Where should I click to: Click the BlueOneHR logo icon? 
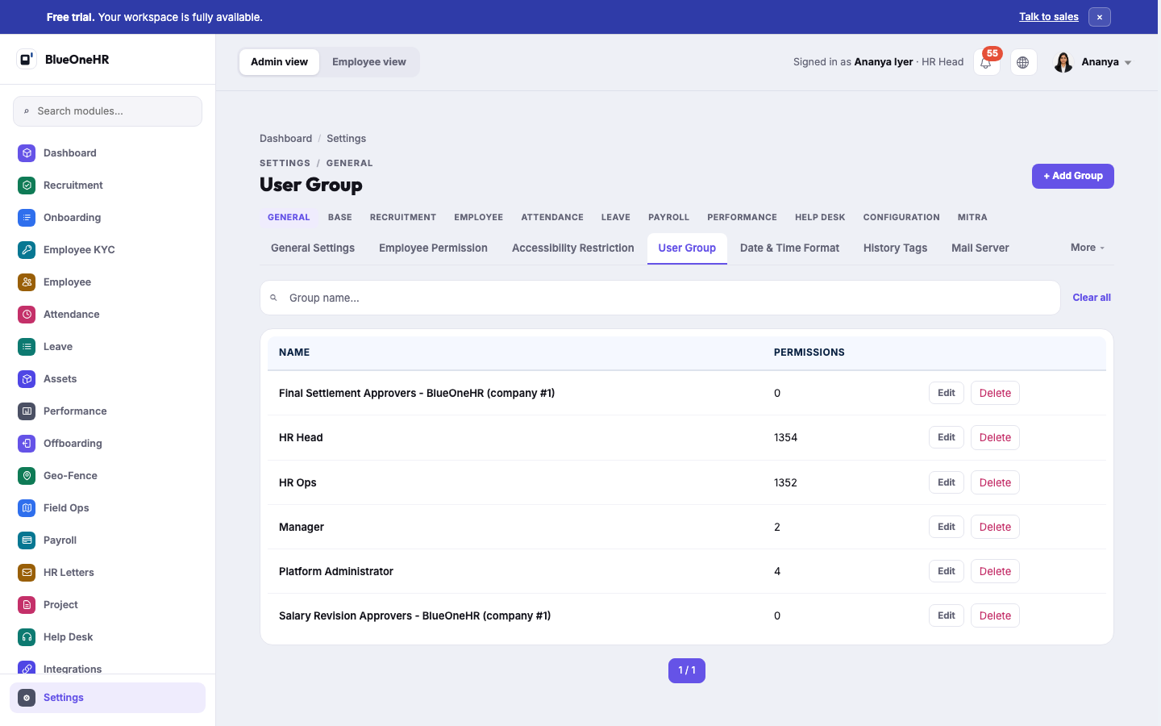[x=27, y=59]
